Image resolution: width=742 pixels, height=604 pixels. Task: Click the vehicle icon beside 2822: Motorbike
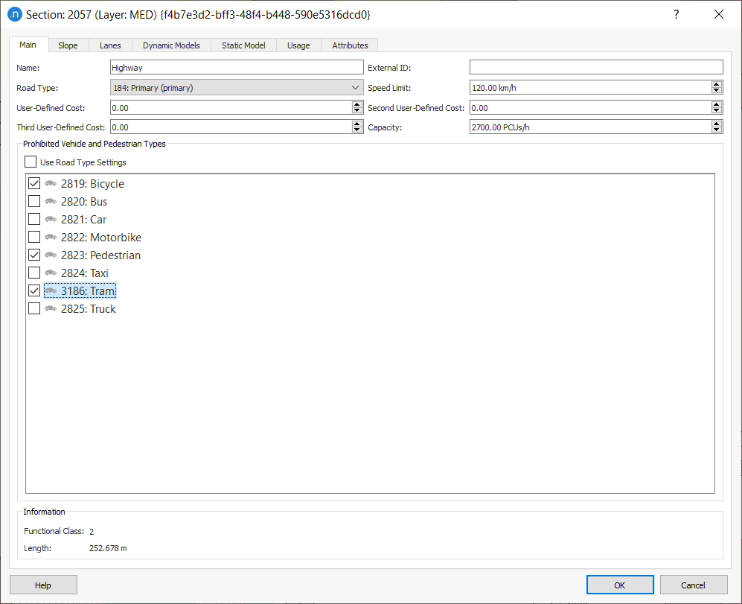[50, 237]
